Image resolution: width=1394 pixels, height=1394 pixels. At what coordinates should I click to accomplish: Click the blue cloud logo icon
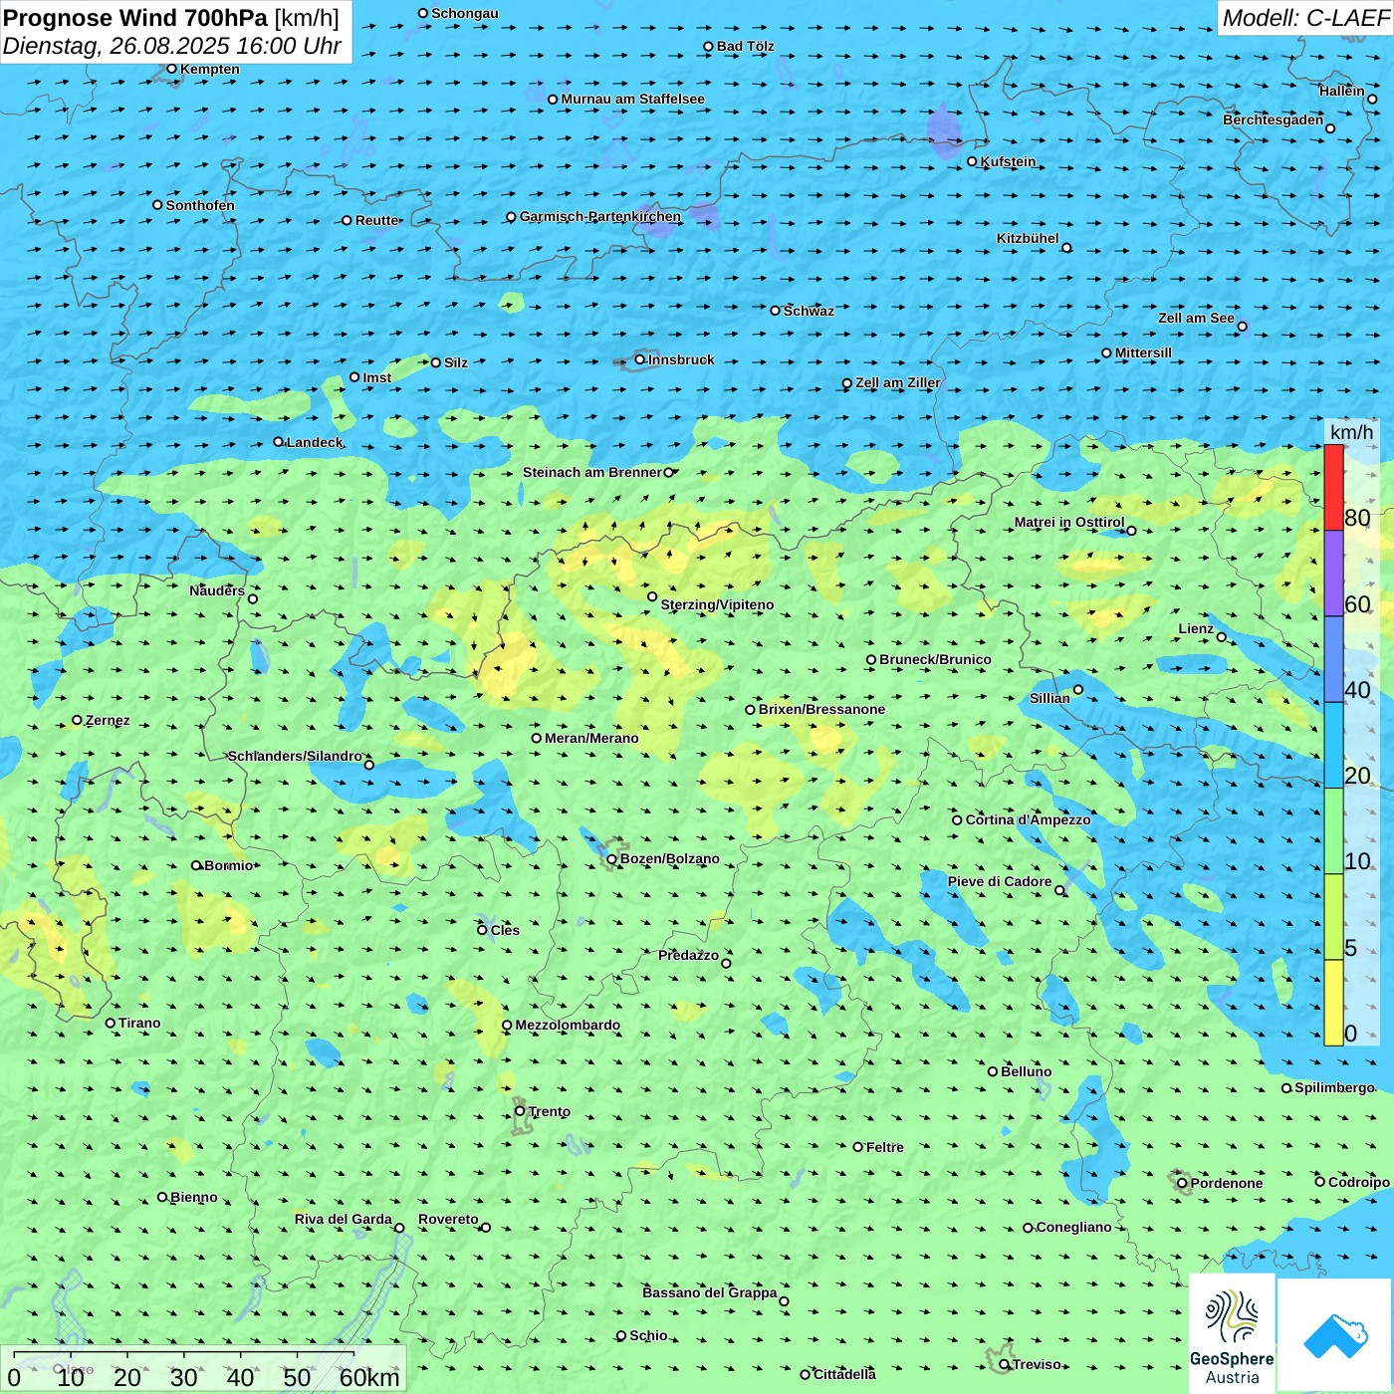coord(1335,1335)
